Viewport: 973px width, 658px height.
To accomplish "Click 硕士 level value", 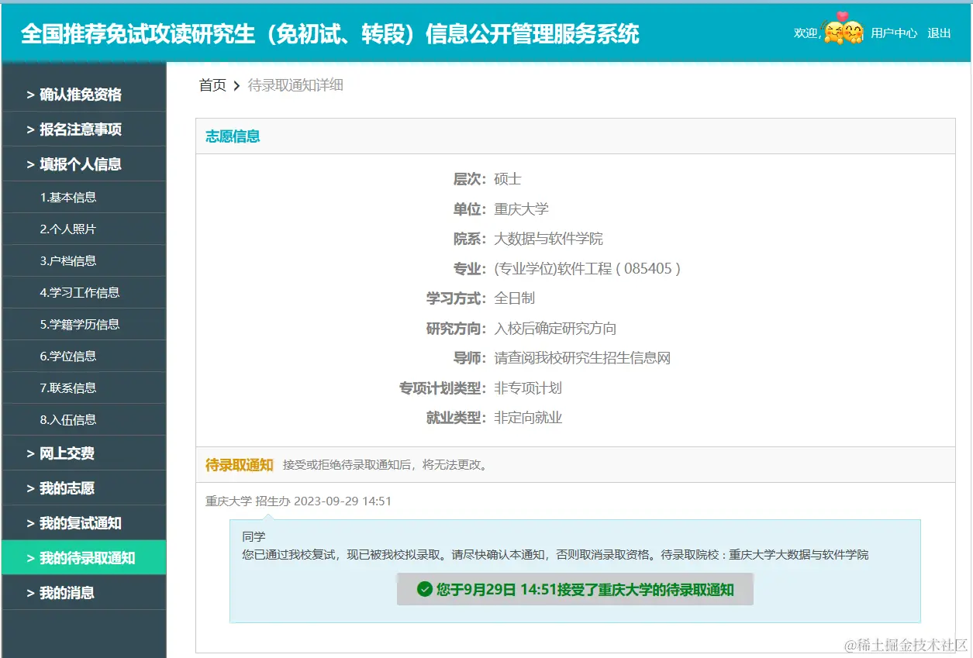I will pos(508,179).
